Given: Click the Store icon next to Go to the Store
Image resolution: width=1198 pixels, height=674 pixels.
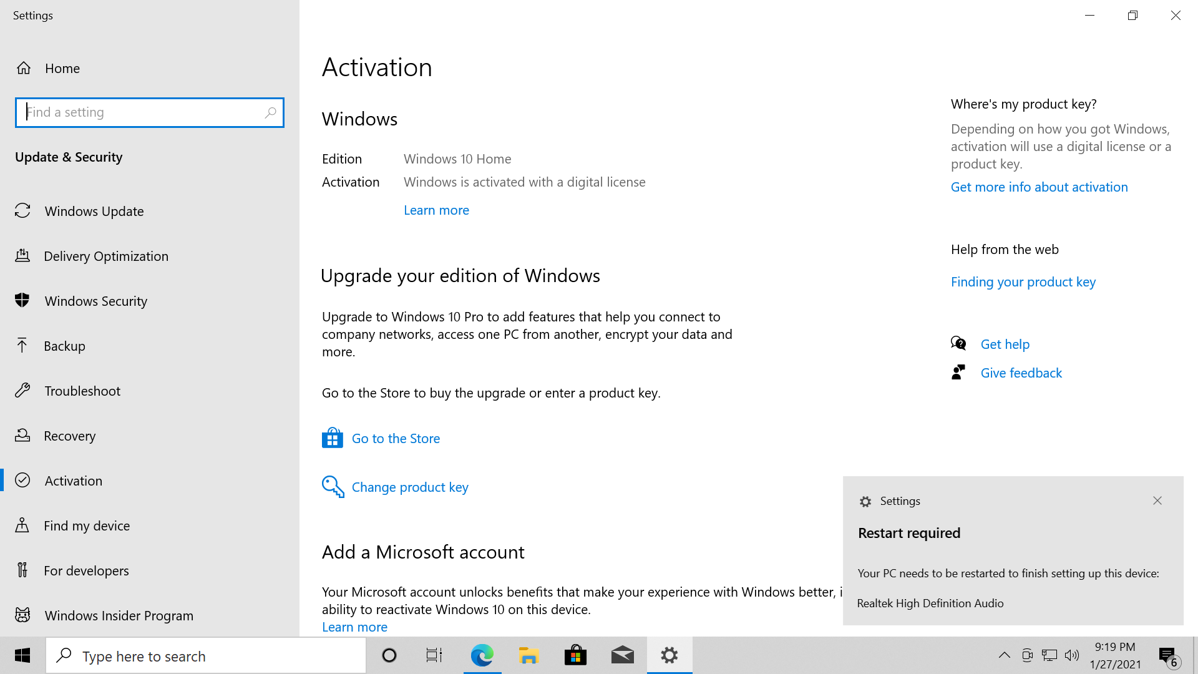Looking at the screenshot, I should [332, 437].
